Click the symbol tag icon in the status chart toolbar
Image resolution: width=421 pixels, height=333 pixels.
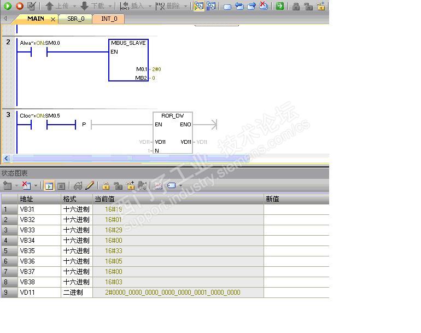click(171, 185)
